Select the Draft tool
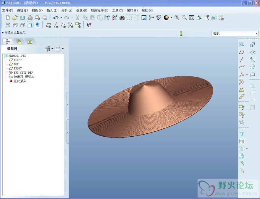 [x=242, y=156]
